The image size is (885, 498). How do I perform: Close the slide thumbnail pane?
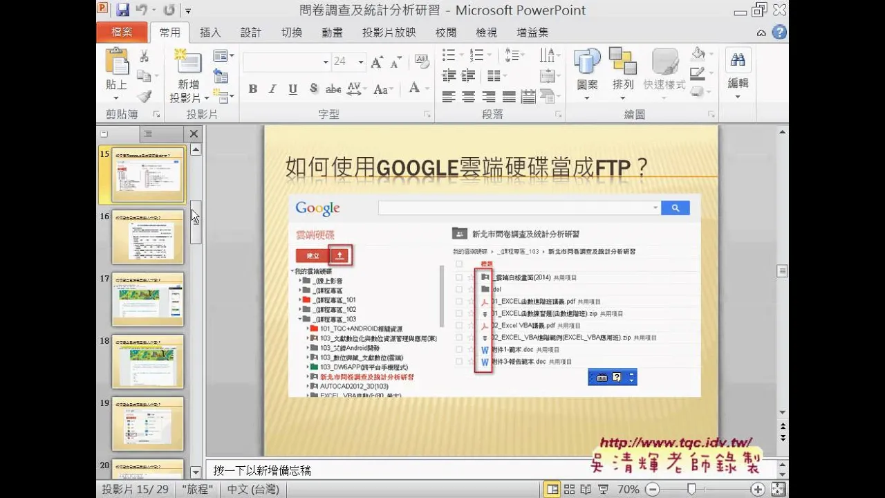point(194,133)
